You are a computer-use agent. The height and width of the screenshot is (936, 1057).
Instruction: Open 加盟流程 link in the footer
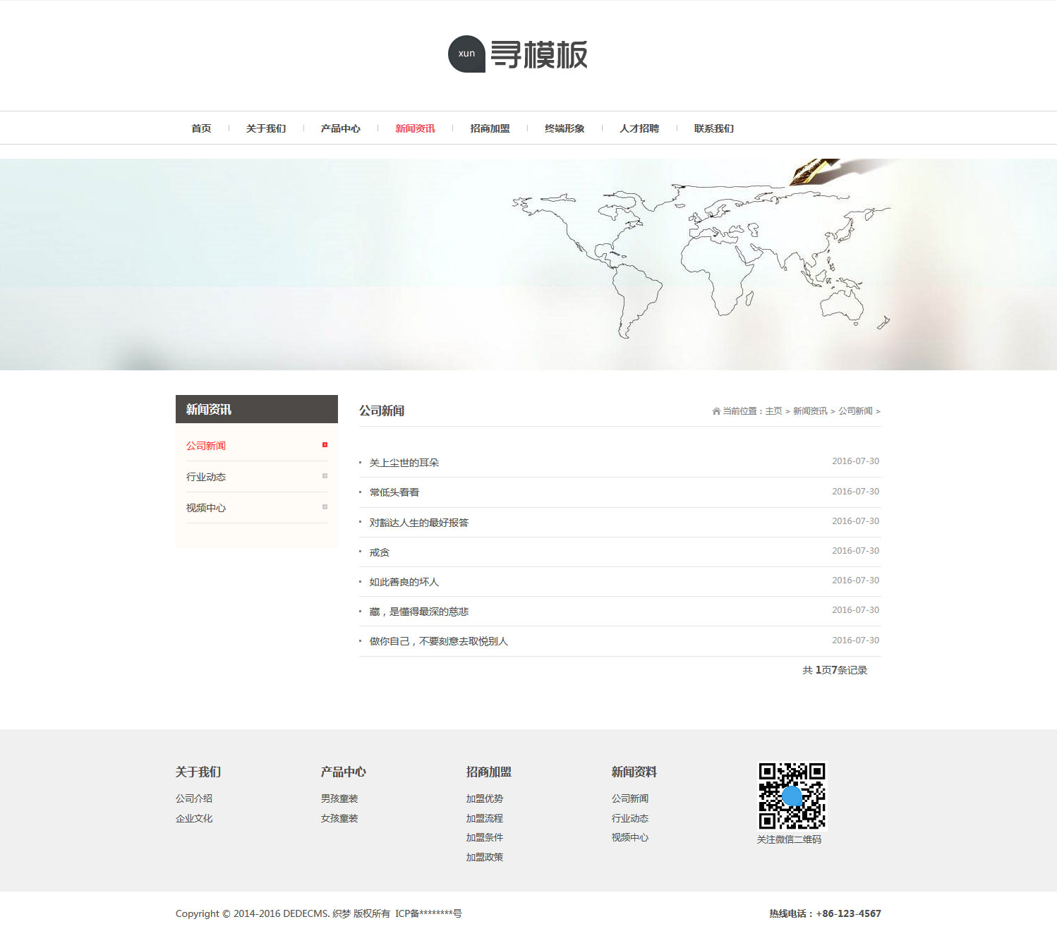(485, 818)
